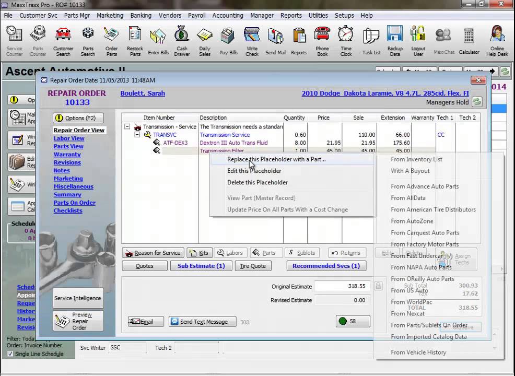Image resolution: width=515 pixels, height=376 pixels.
Task: Select From NAPA Auto Parts in the submenu
Action: [x=439, y=267]
